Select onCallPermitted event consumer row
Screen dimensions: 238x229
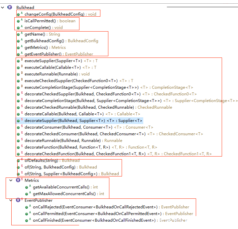pos(113,214)
